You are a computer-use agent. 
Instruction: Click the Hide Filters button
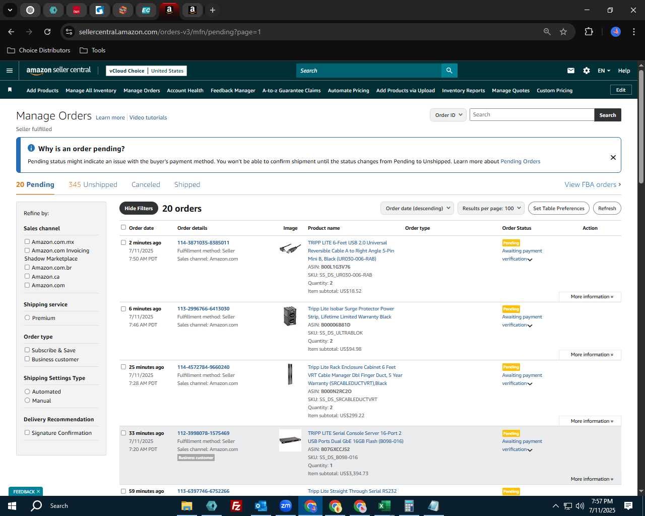(x=139, y=208)
